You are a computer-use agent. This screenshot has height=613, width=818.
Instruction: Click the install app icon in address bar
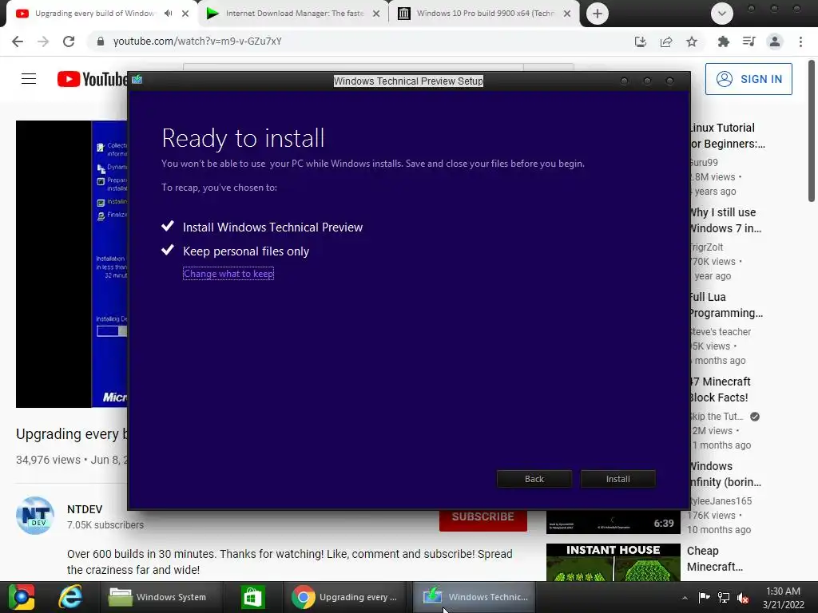[640, 42]
